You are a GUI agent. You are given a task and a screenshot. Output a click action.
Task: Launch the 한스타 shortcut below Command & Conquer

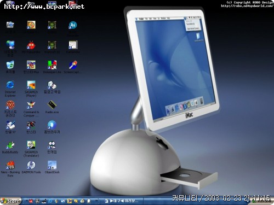(31, 125)
